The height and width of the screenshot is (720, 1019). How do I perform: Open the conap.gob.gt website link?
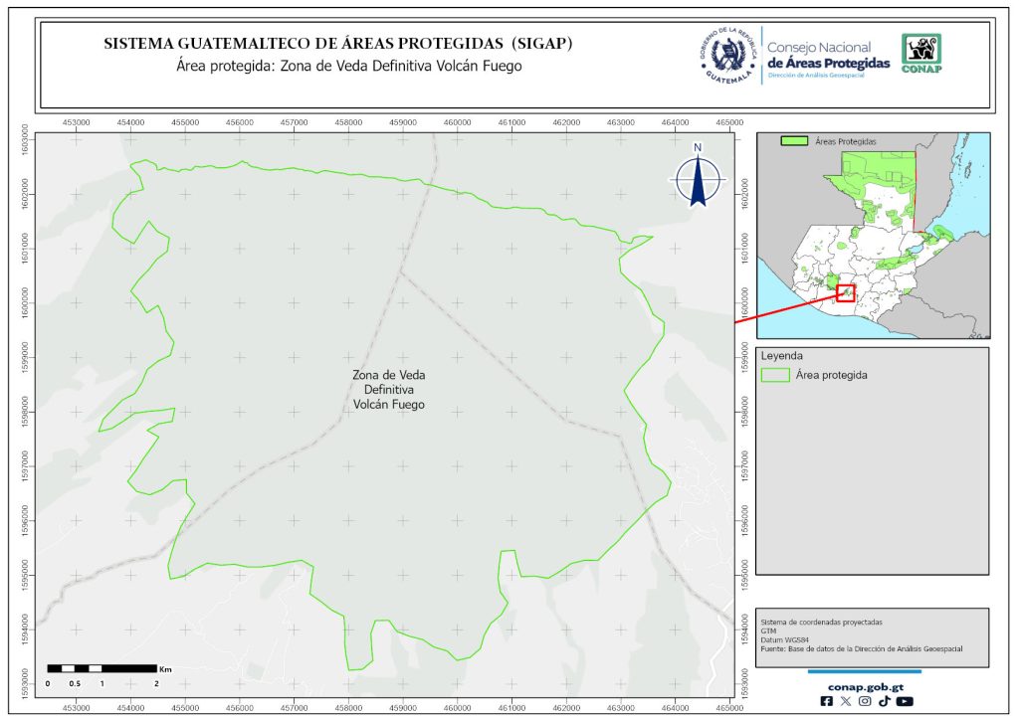coord(864,685)
